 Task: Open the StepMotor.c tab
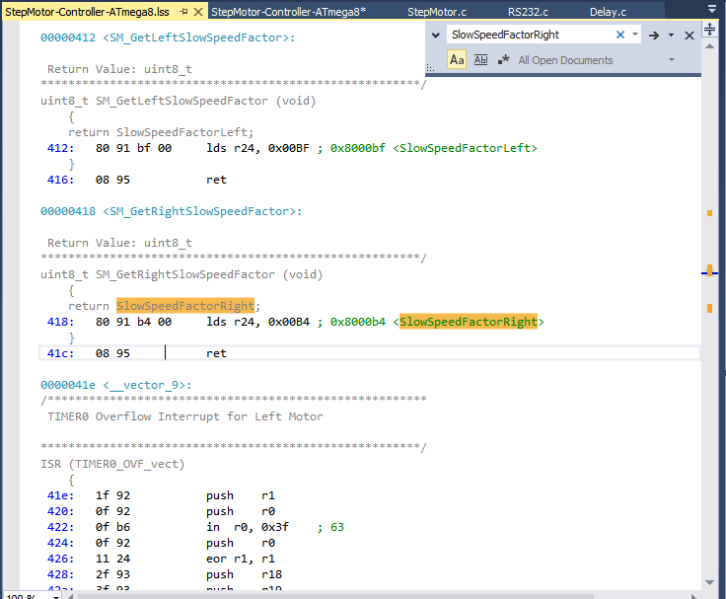coord(437,12)
